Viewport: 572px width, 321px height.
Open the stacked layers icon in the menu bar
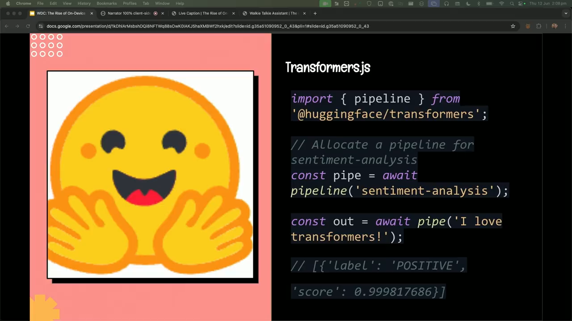421,4
